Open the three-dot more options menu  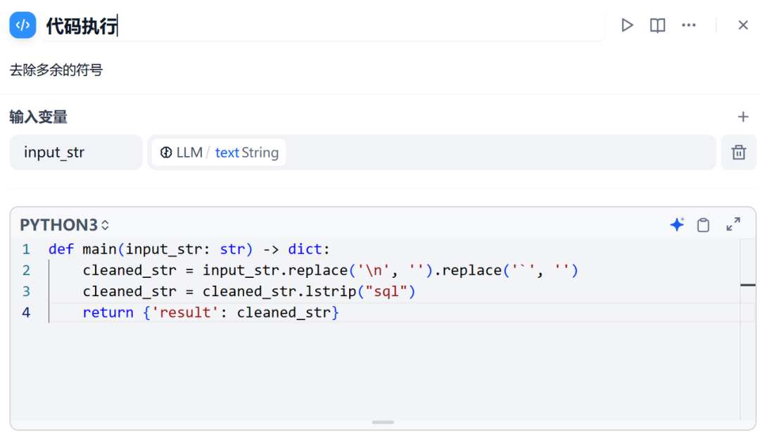point(688,25)
